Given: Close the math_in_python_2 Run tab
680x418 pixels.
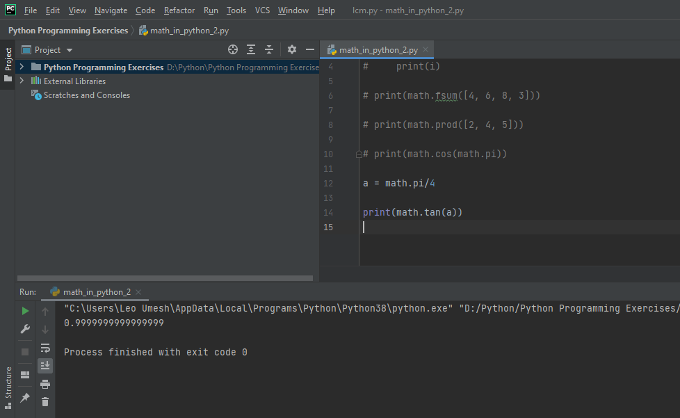Looking at the screenshot, I should pos(138,292).
